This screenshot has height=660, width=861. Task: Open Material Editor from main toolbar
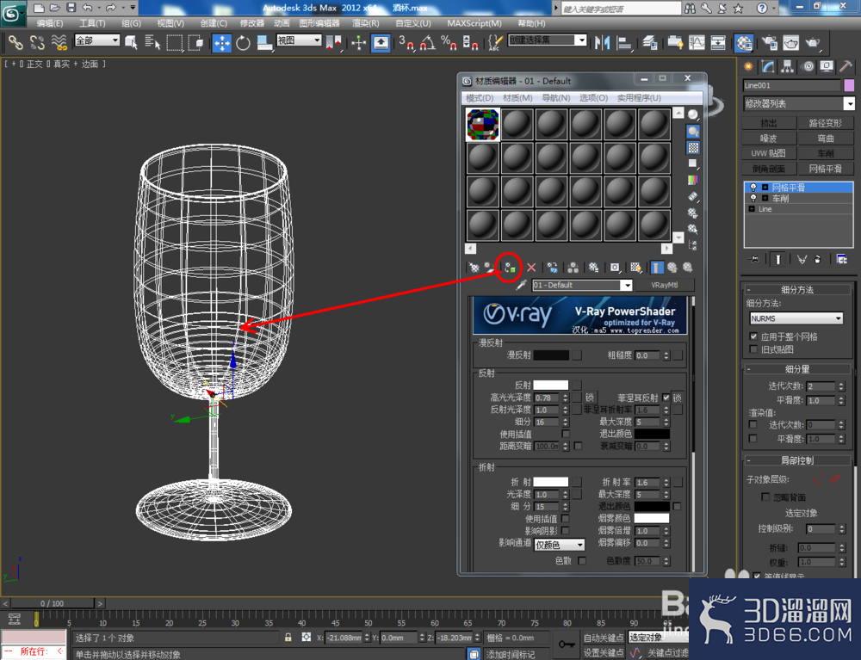point(744,43)
